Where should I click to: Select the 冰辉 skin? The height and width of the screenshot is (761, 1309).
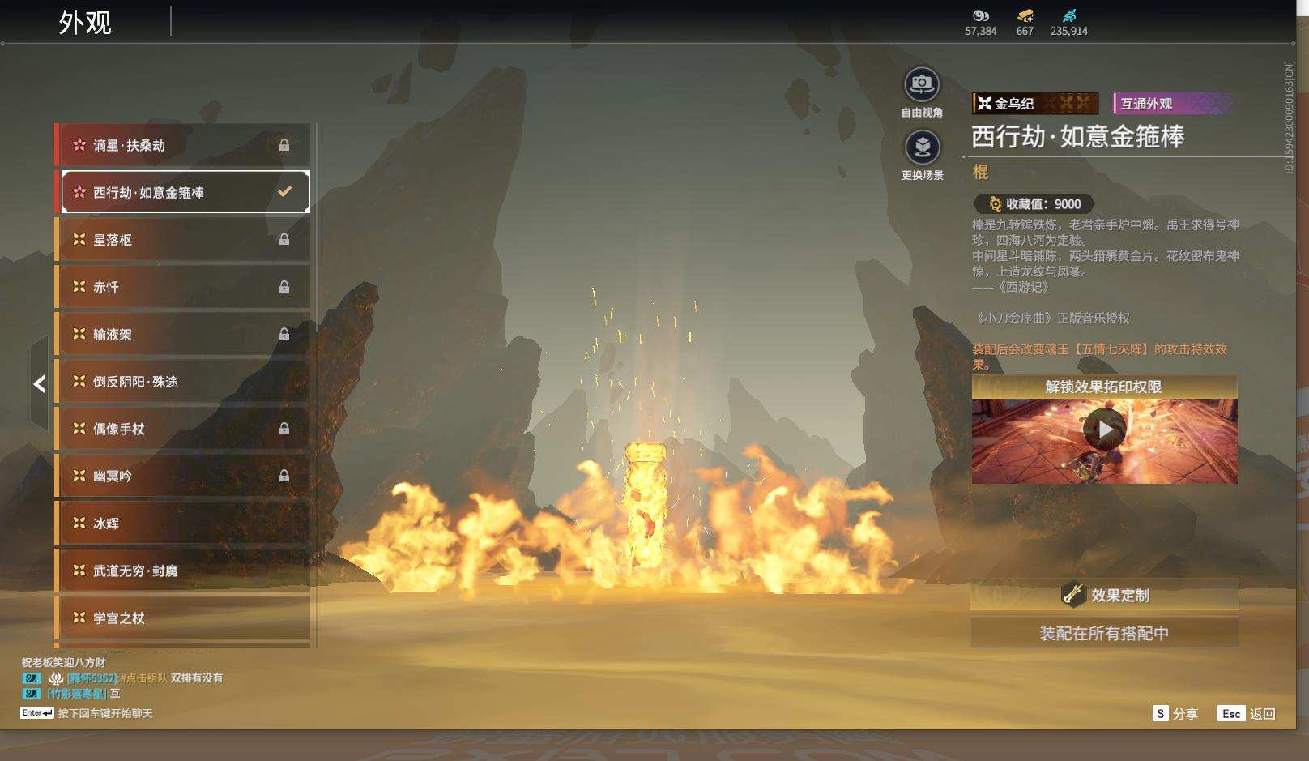pyautogui.click(x=183, y=524)
